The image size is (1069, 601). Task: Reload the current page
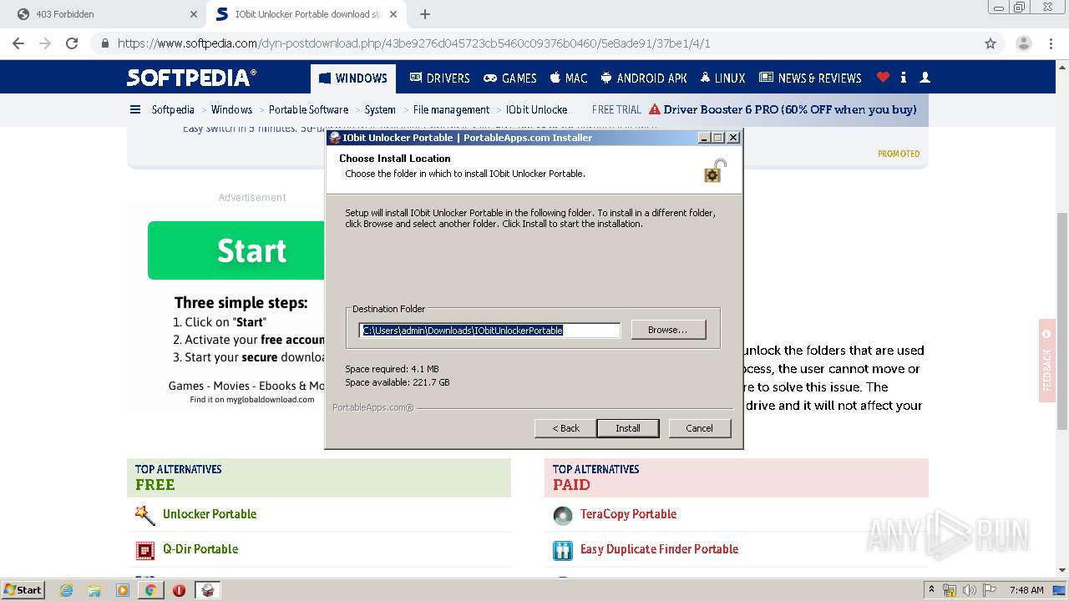(x=72, y=43)
